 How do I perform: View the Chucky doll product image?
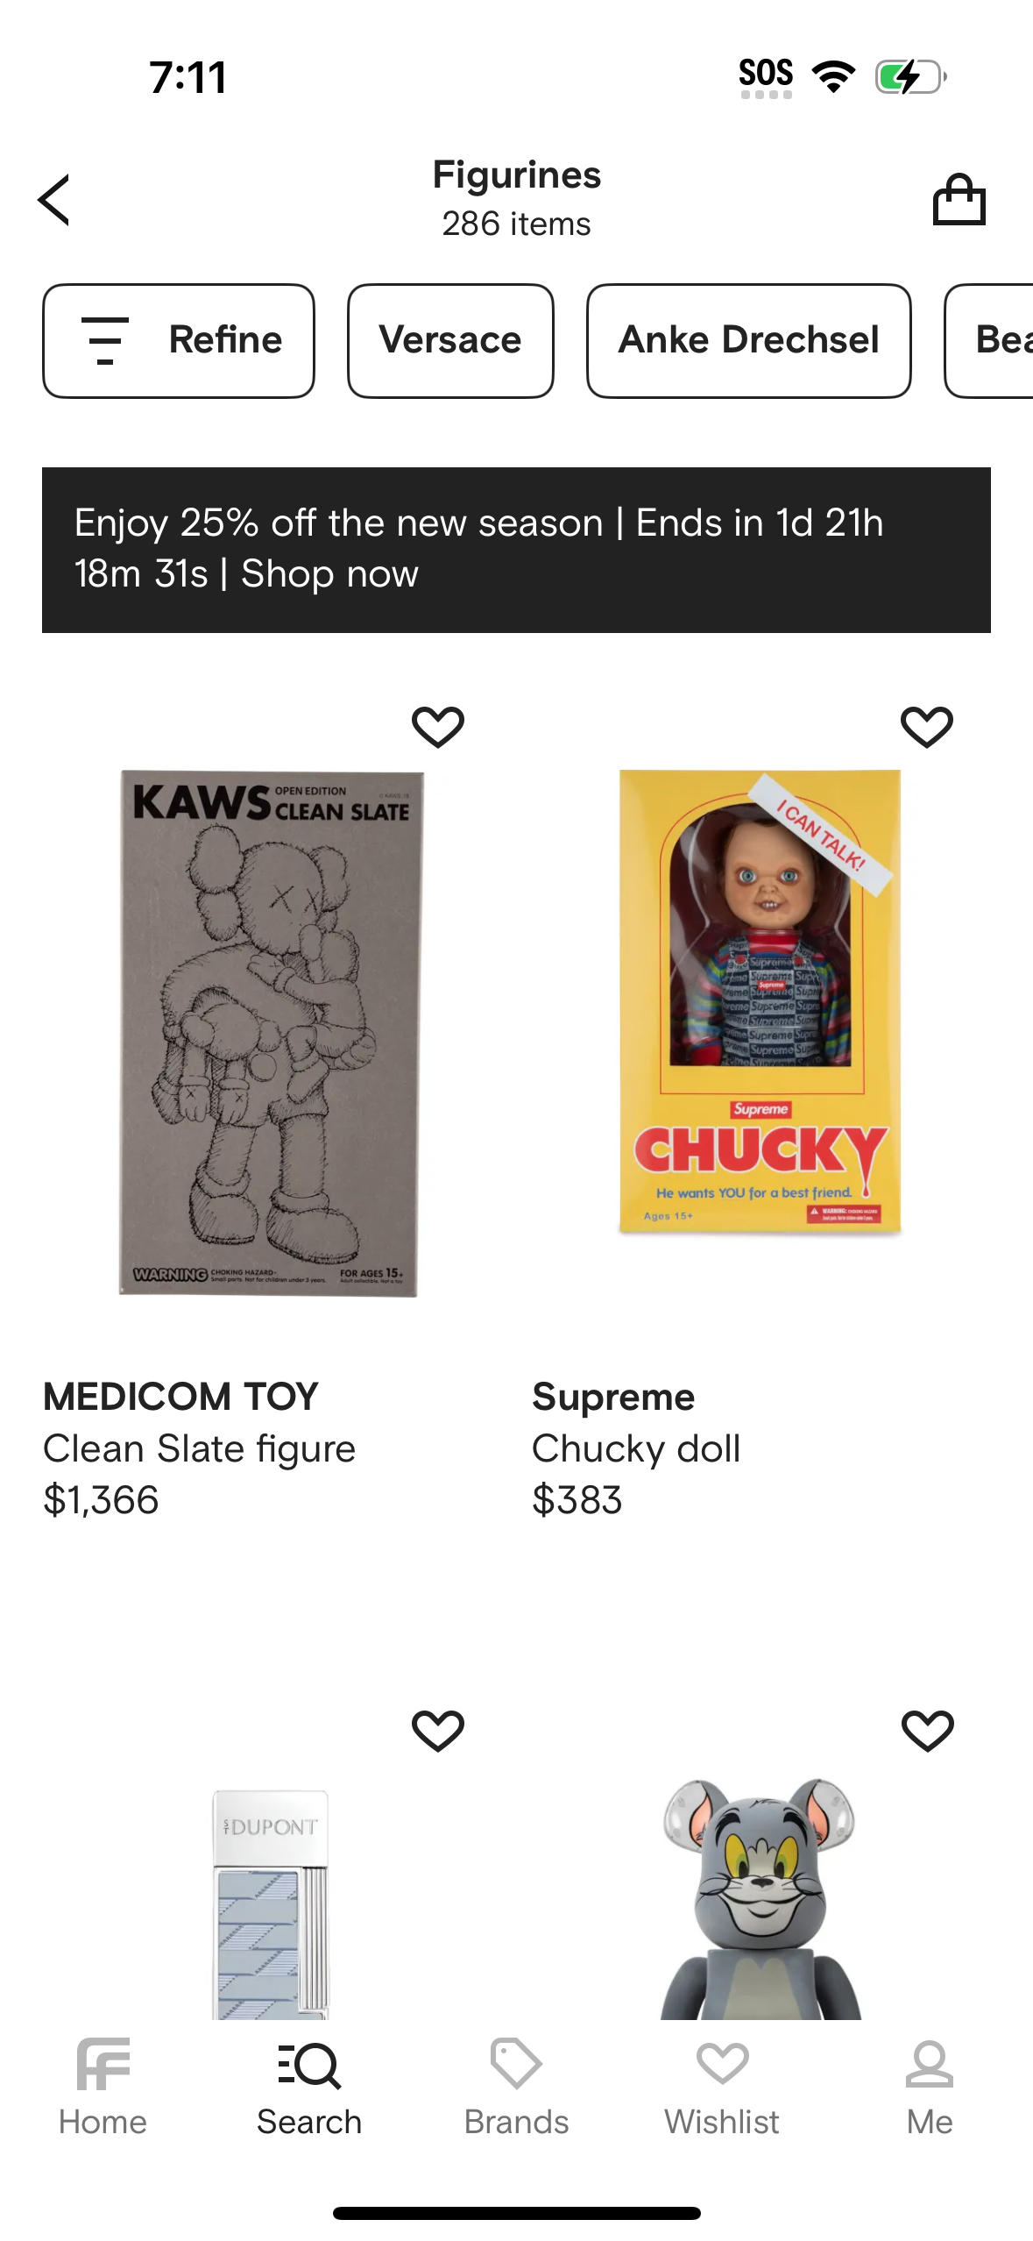[x=760, y=1001]
